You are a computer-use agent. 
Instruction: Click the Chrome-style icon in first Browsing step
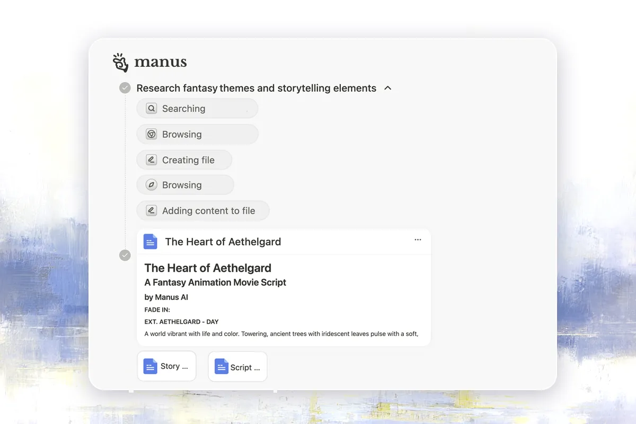[151, 134]
